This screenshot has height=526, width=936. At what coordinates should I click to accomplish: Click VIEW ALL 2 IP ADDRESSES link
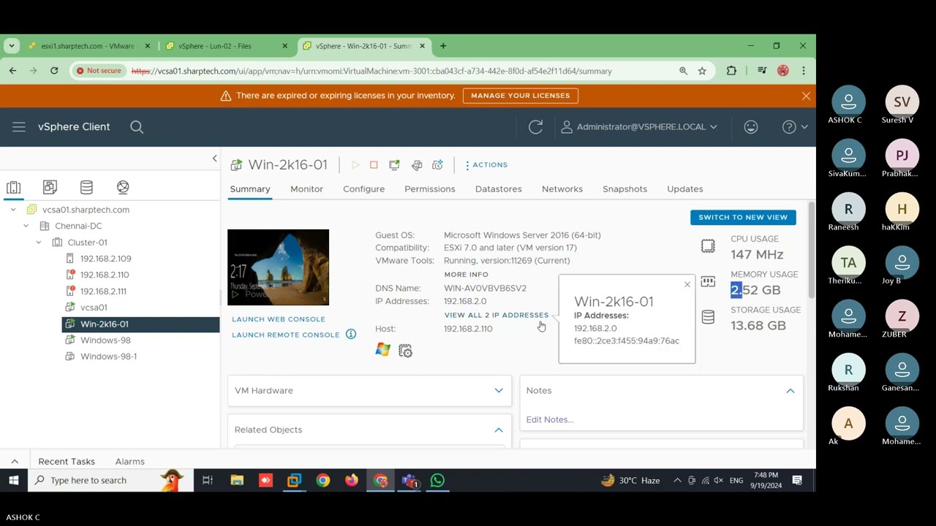496,315
